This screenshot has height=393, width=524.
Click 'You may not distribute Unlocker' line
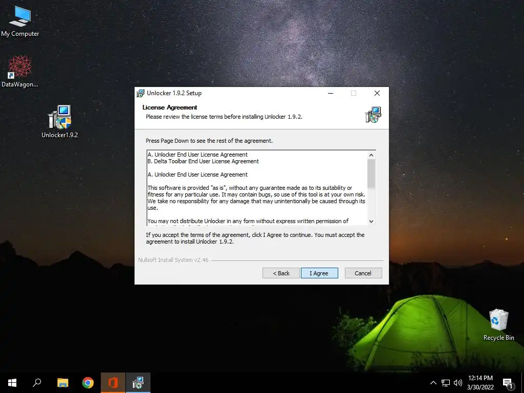click(x=248, y=221)
